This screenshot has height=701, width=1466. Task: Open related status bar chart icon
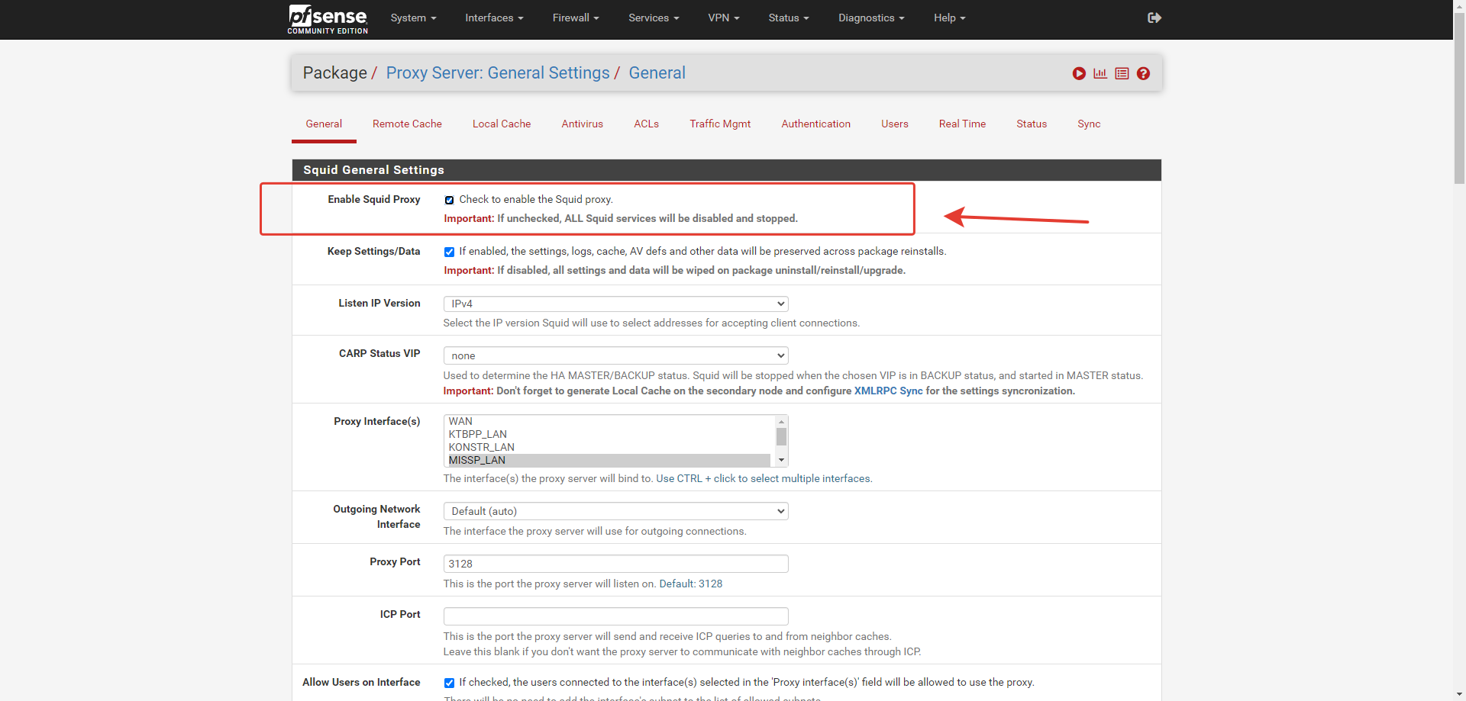(x=1100, y=73)
